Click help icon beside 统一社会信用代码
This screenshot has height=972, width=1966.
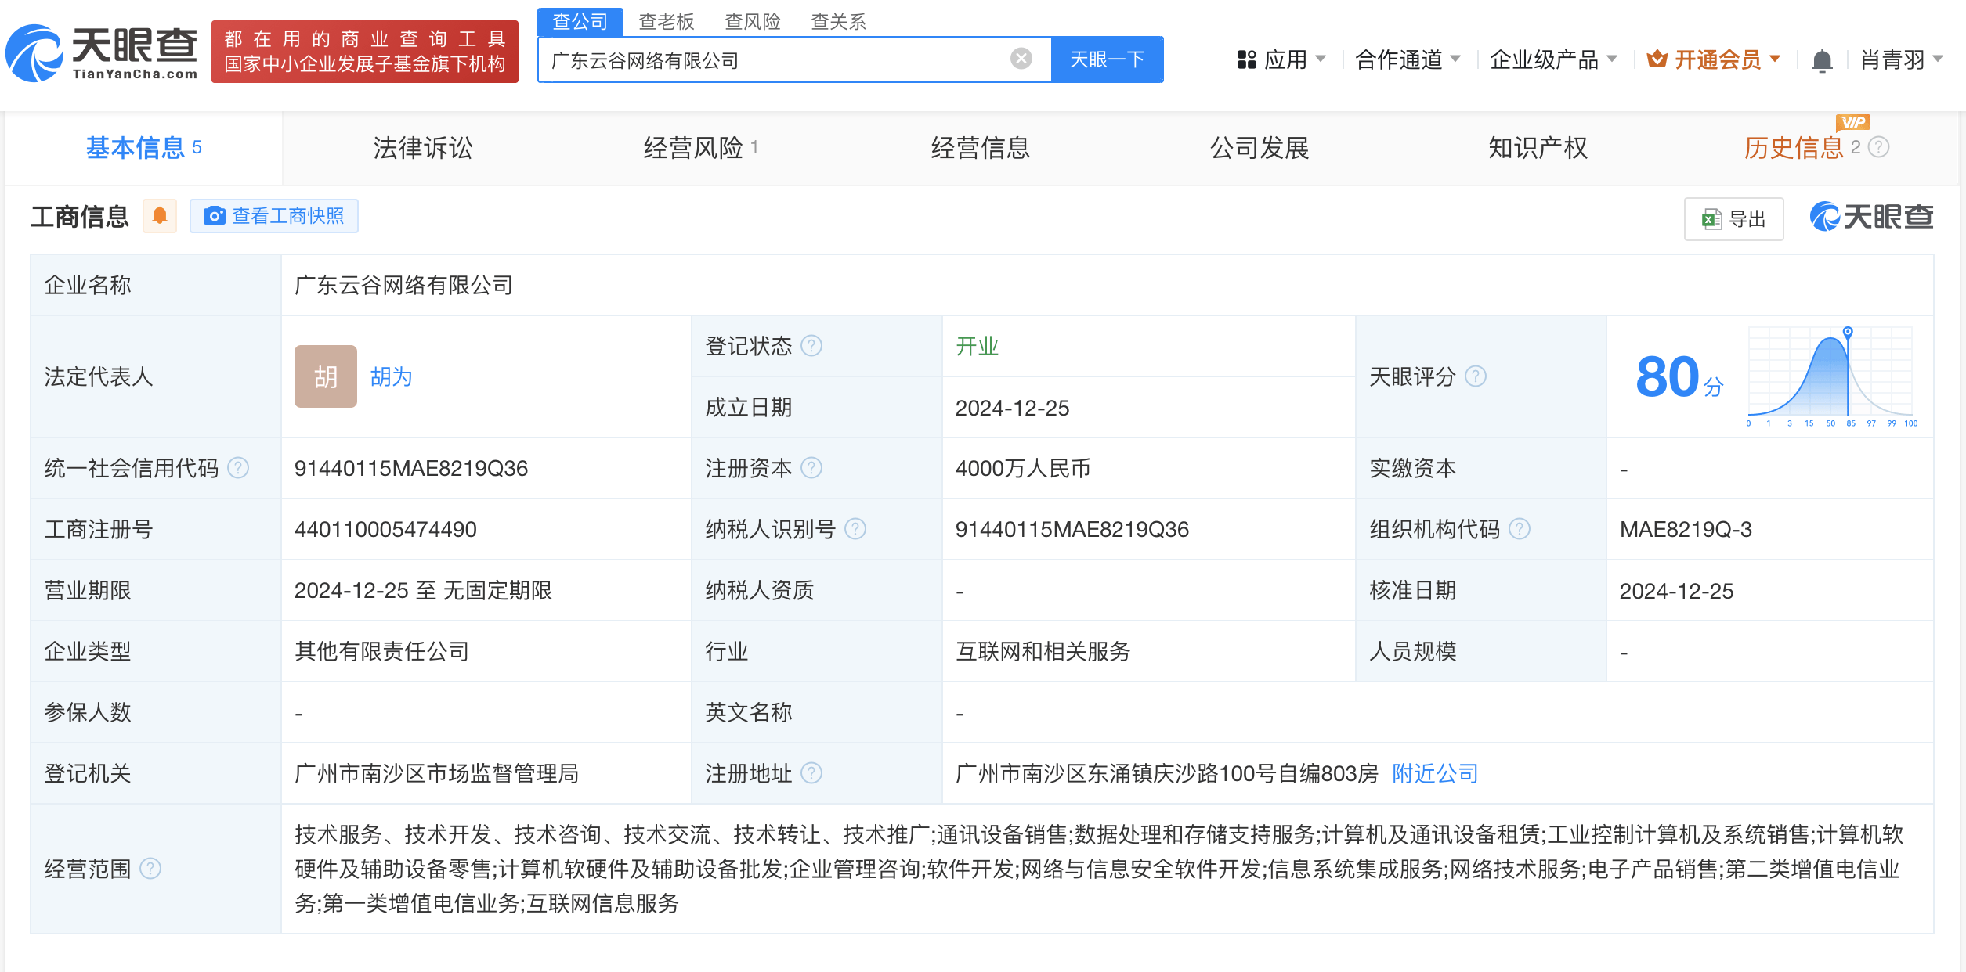[x=238, y=468]
